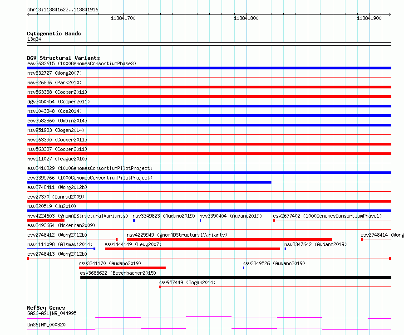Select nsv3350404 (Audano2019) label

point(231,216)
